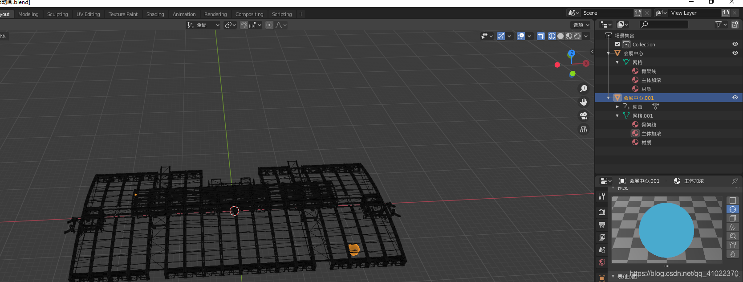Image resolution: width=743 pixels, height=282 pixels.
Task: Create a new collection in outliner
Action: 735,25
